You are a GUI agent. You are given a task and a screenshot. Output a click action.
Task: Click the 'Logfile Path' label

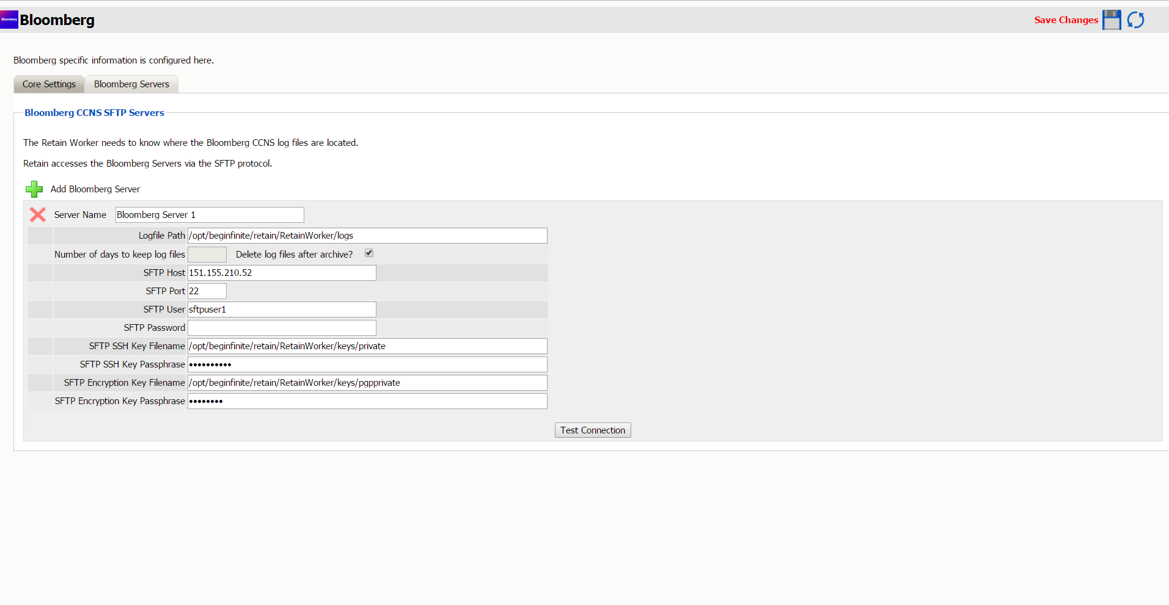click(161, 236)
